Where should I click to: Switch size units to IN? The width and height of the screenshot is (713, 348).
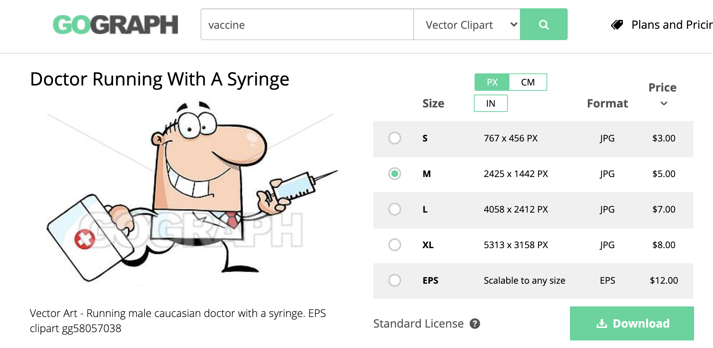coord(491,103)
